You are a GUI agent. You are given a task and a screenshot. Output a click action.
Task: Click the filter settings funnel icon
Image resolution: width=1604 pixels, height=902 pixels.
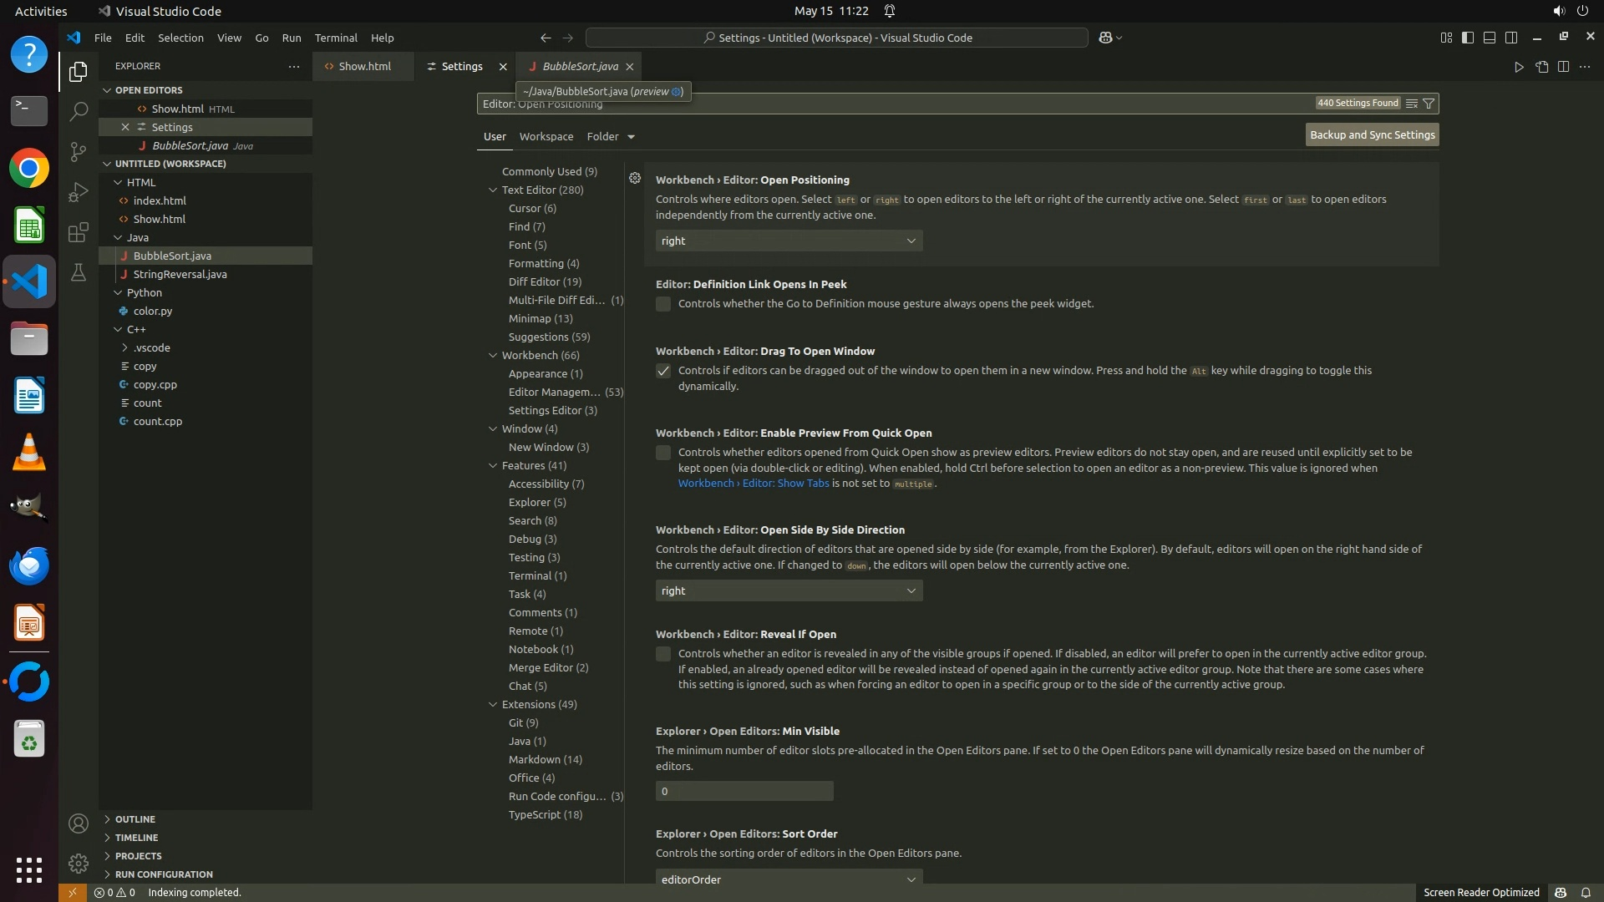point(1429,104)
